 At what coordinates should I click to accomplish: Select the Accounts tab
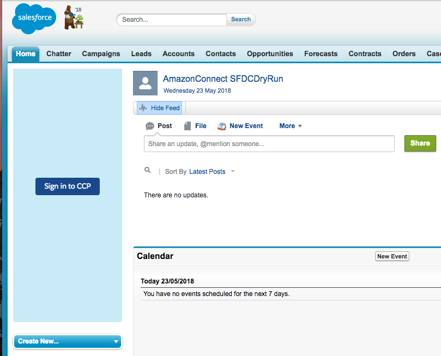(179, 54)
